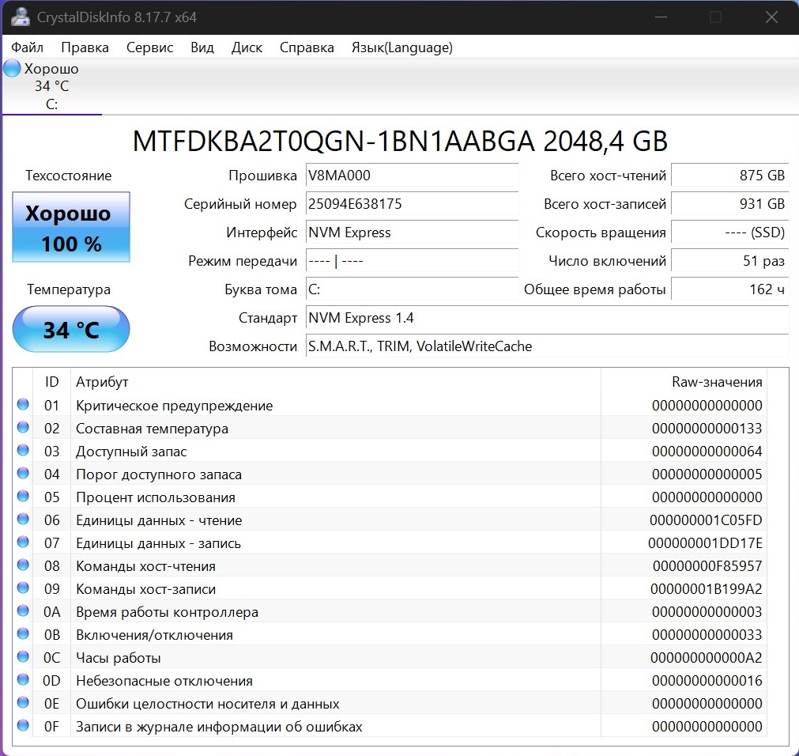Screen dimensions: 799x756
Task: Open the Справка menu
Action: pos(307,47)
